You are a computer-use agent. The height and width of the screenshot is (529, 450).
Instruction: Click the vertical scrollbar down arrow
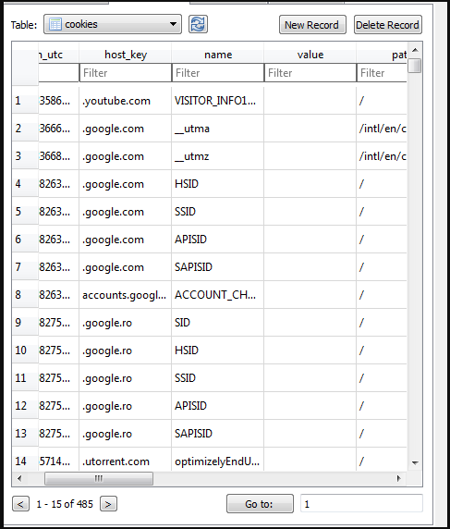(415, 462)
